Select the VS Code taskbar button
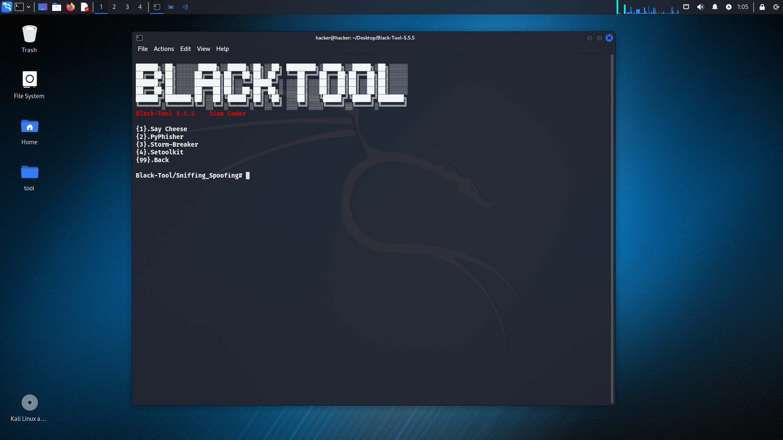The image size is (783, 440). pyautogui.click(x=185, y=7)
